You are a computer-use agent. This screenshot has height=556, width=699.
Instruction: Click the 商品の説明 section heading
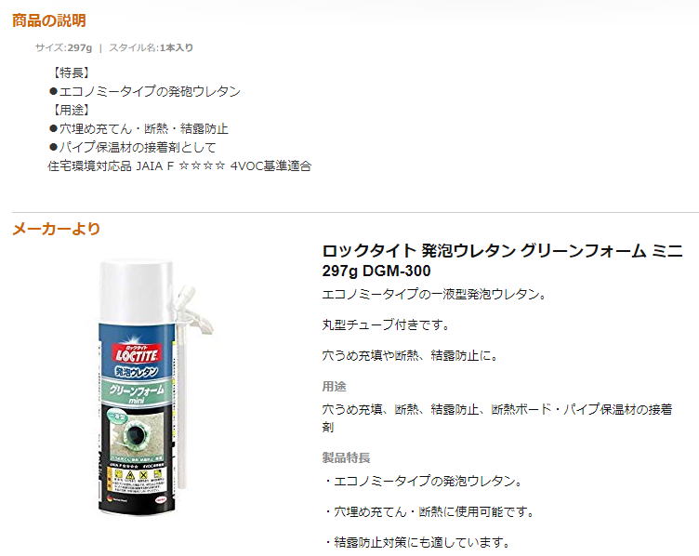pos(48,20)
